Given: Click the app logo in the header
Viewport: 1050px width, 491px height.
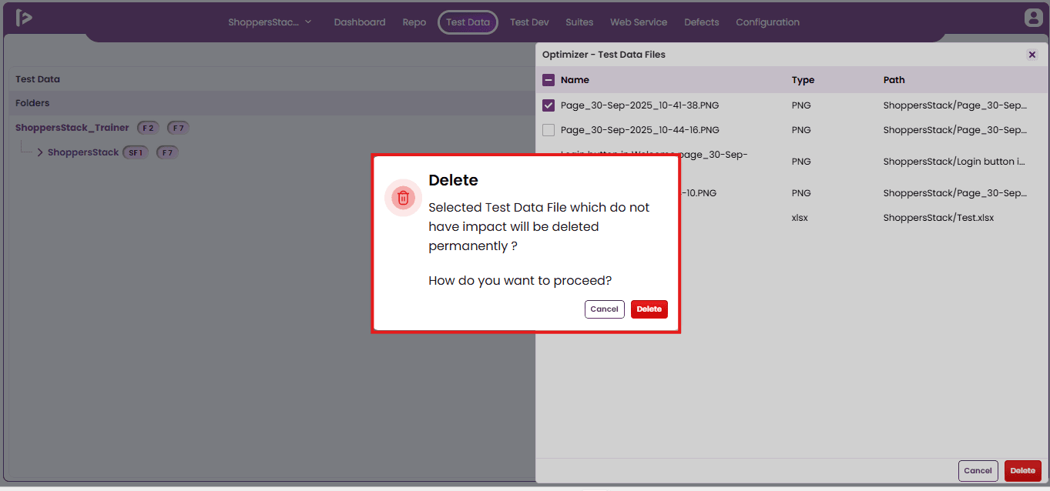Looking at the screenshot, I should pyautogui.click(x=24, y=18).
